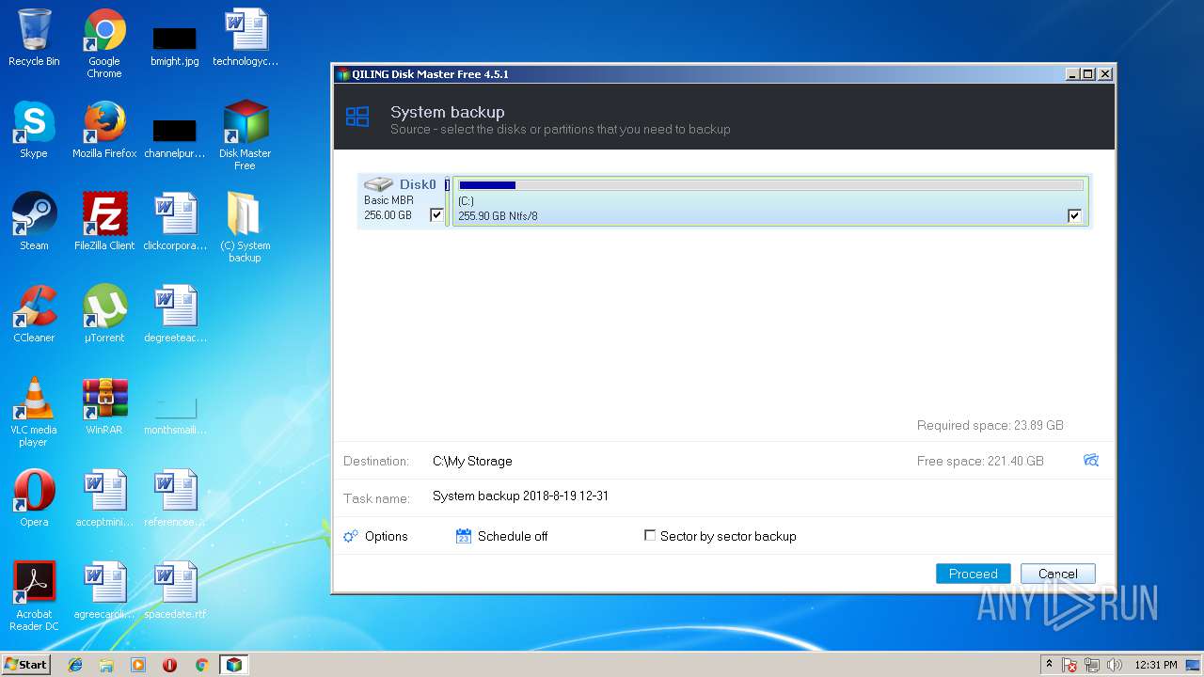Select the spacedate.rtf document
This screenshot has width=1204, height=677.
(x=175, y=590)
